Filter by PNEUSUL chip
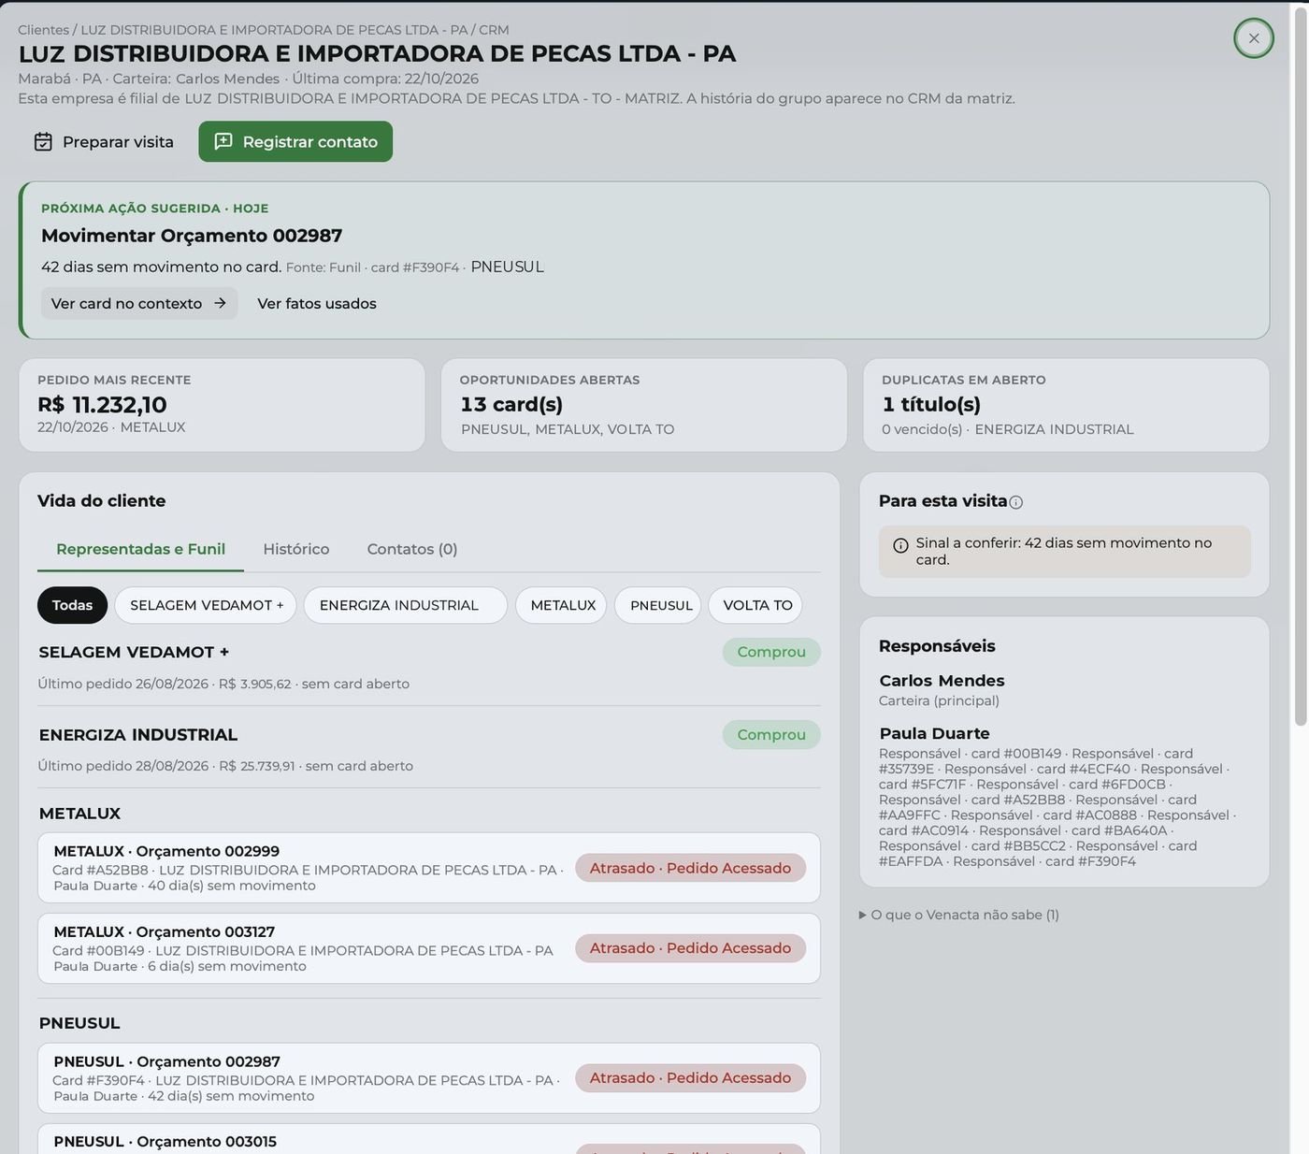Screen dimensions: 1309x1154 click(x=658, y=605)
